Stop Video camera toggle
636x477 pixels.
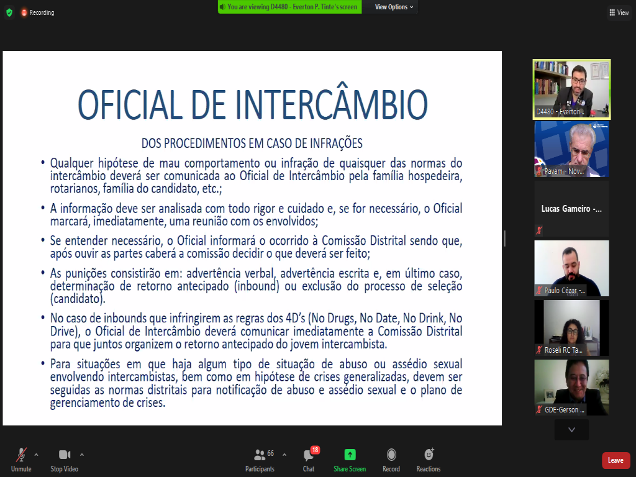(65, 460)
